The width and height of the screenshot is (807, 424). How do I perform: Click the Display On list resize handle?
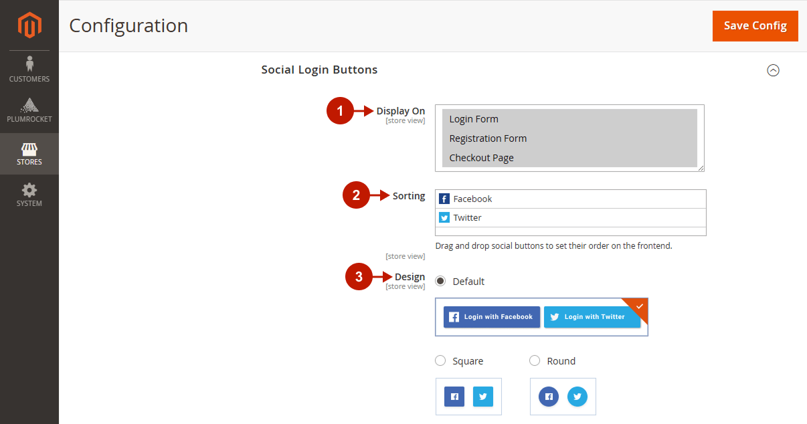701,168
